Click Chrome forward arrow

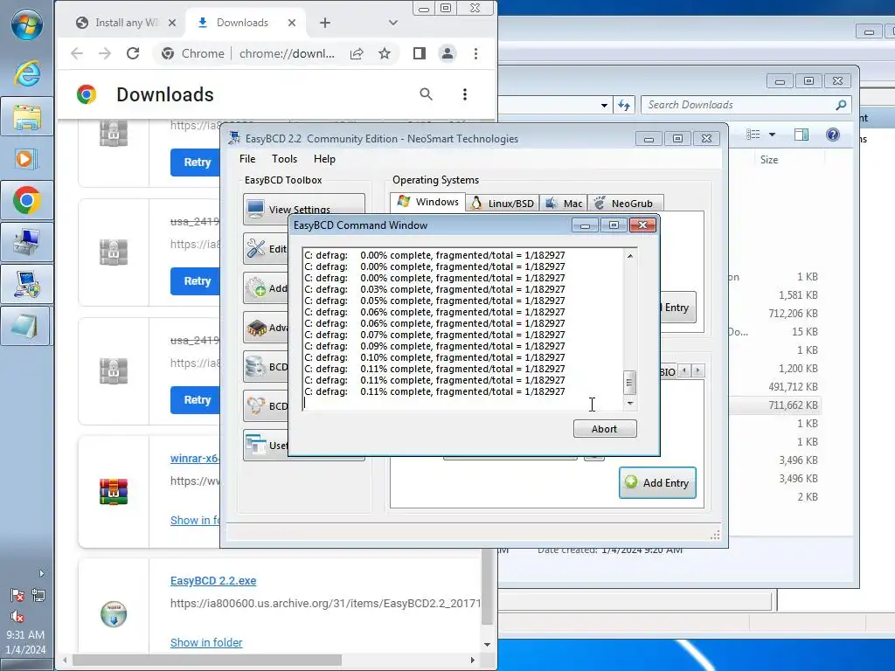(x=105, y=53)
